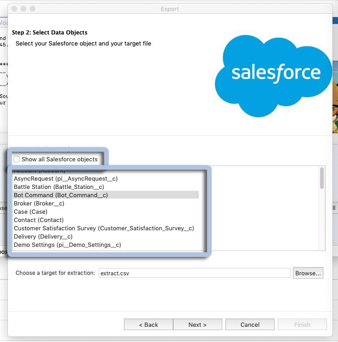
Task: Pick Demo Settings (pi__Demo_Settings__c) entry
Action: 68,245
